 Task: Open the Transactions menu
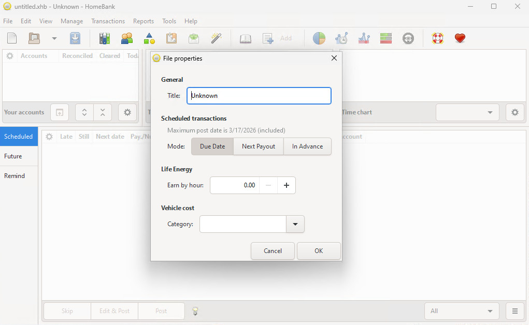[x=108, y=21]
